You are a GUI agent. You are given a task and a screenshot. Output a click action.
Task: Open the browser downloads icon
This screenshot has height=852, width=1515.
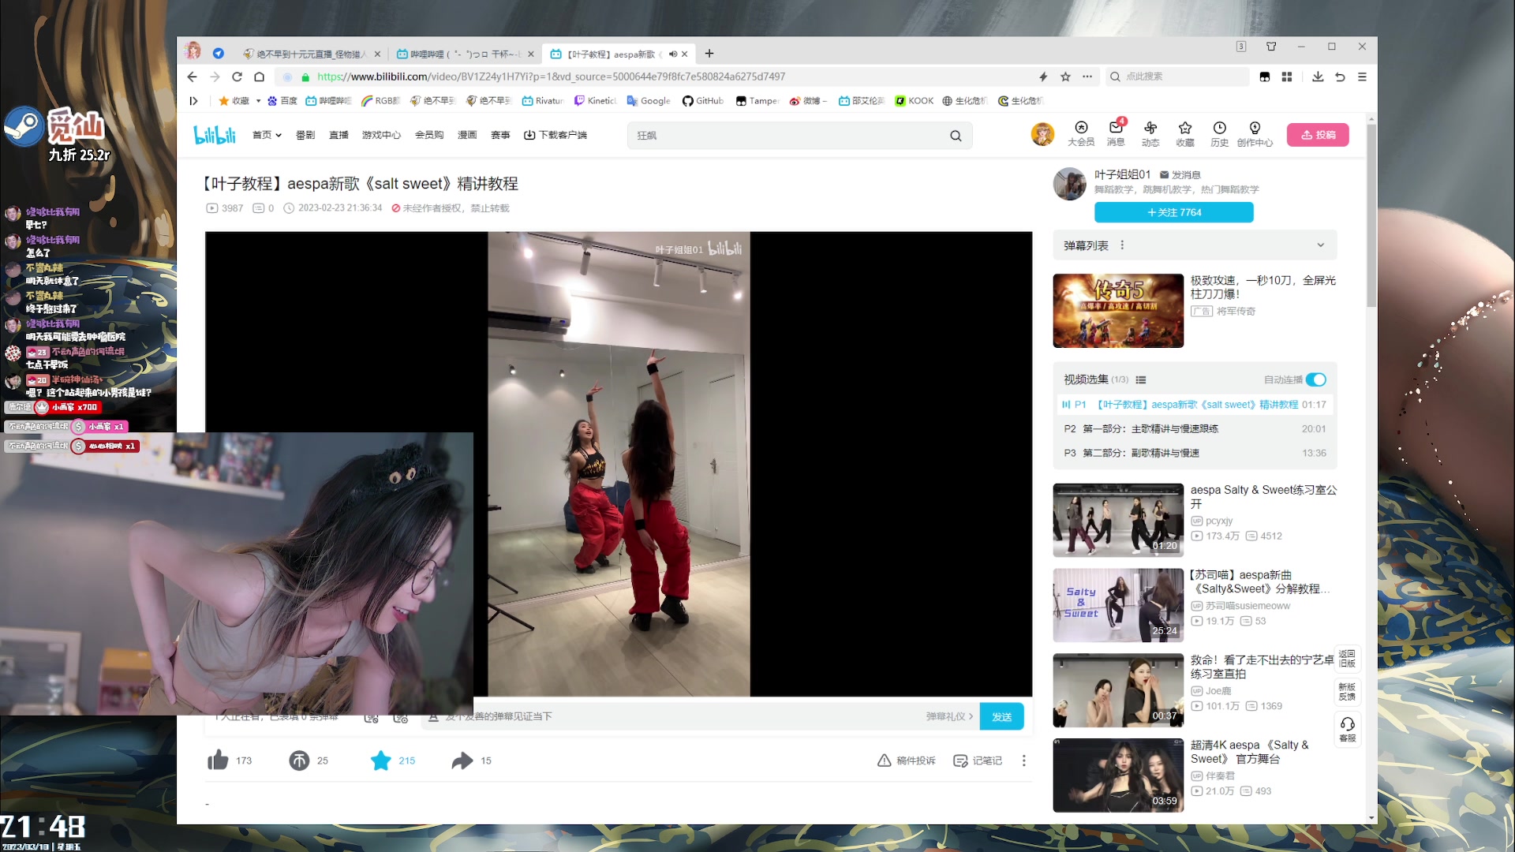(1318, 77)
